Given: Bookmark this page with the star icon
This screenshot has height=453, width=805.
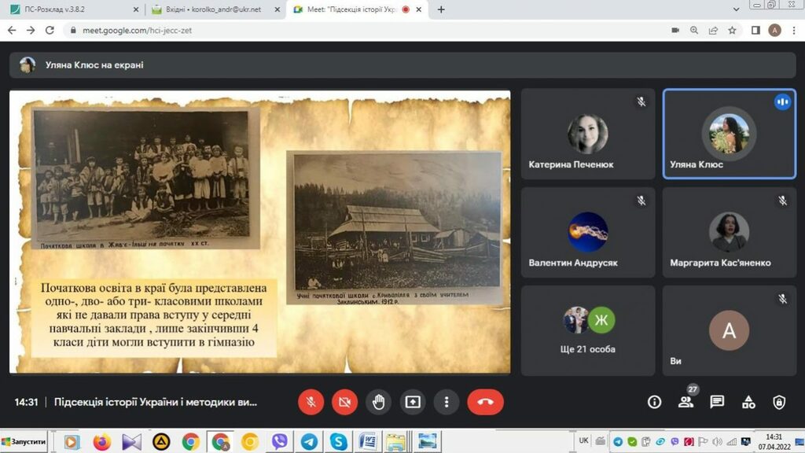Looking at the screenshot, I should tap(732, 30).
